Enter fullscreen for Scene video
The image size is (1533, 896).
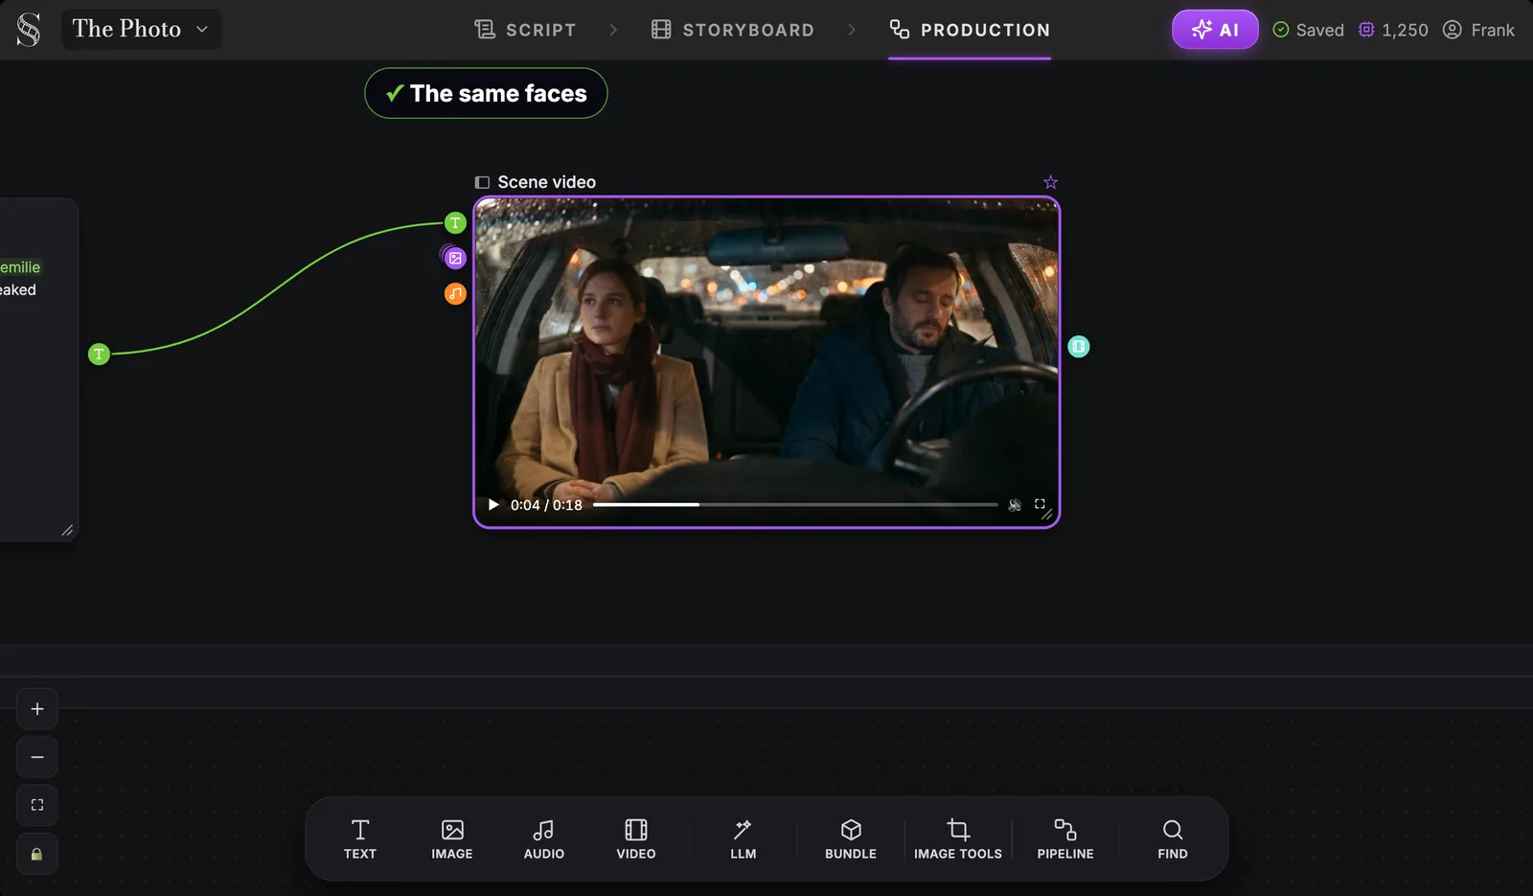[x=1040, y=504]
